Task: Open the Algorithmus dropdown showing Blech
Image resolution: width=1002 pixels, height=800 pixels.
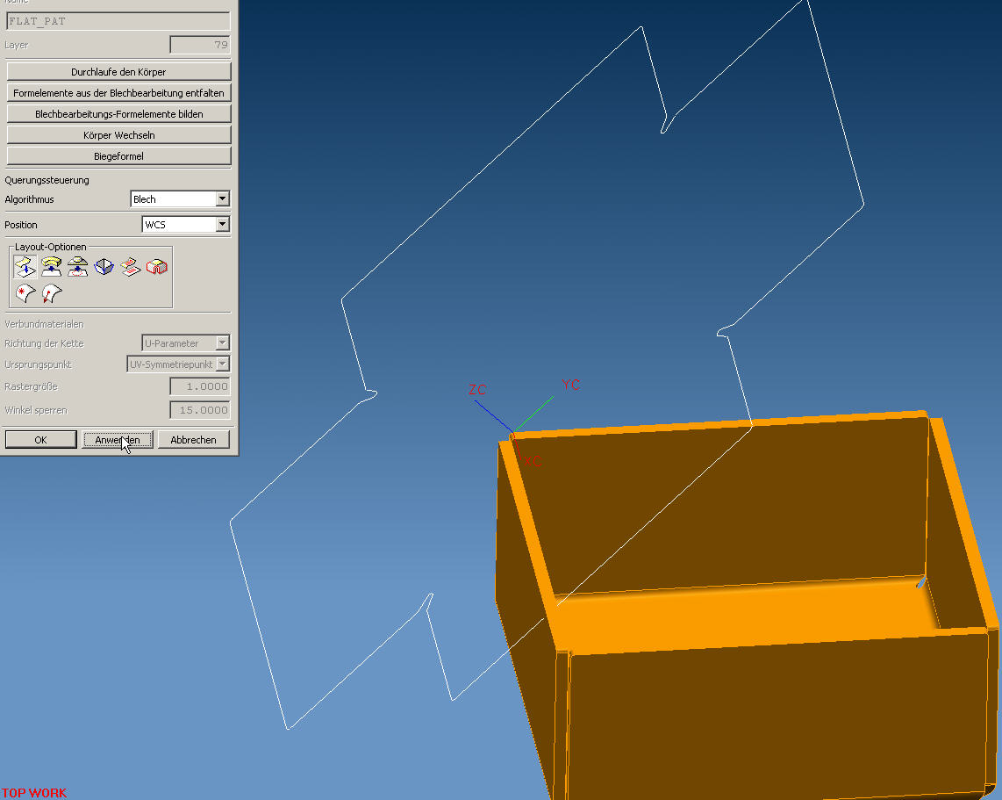Action: pyautogui.click(x=180, y=198)
